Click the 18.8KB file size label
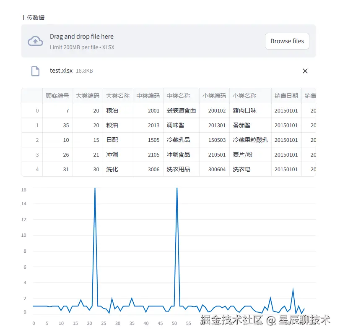Screen dimensions: 340x335 pos(84,71)
